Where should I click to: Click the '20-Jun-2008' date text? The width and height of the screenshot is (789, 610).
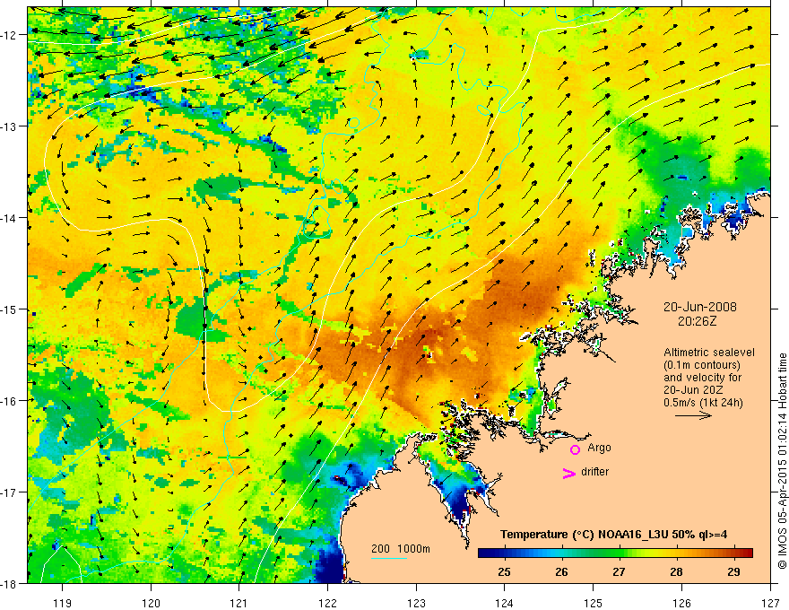coord(700,307)
